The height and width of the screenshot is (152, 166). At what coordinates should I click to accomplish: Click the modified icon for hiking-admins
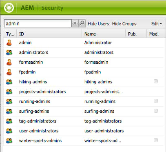(x=156, y=81)
